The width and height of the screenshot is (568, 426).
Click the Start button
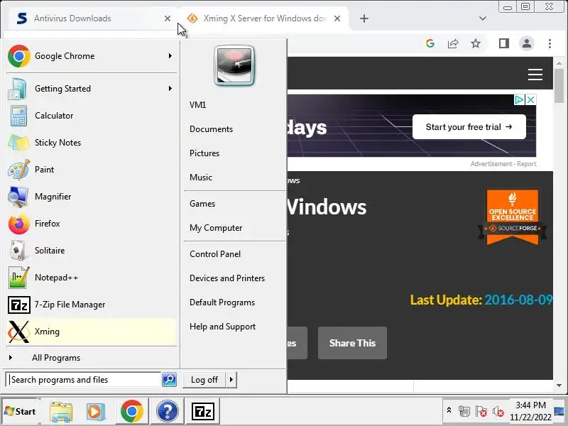click(20, 412)
